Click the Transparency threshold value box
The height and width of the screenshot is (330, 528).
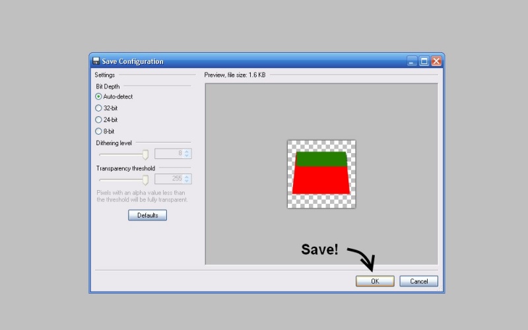click(x=169, y=180)
